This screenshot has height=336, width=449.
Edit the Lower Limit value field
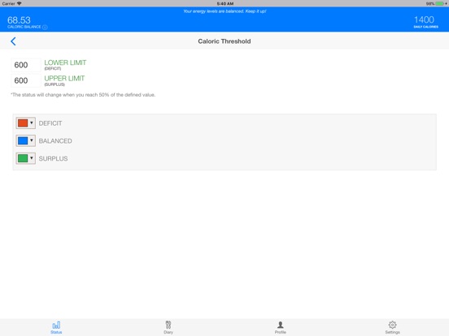pos(26,65)
